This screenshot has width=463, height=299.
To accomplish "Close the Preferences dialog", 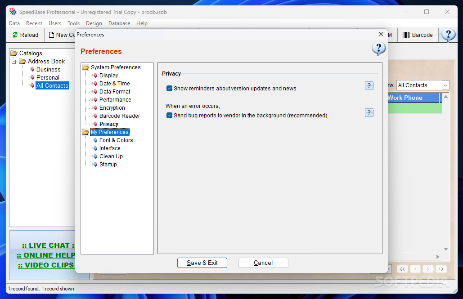I will [381, 35].
